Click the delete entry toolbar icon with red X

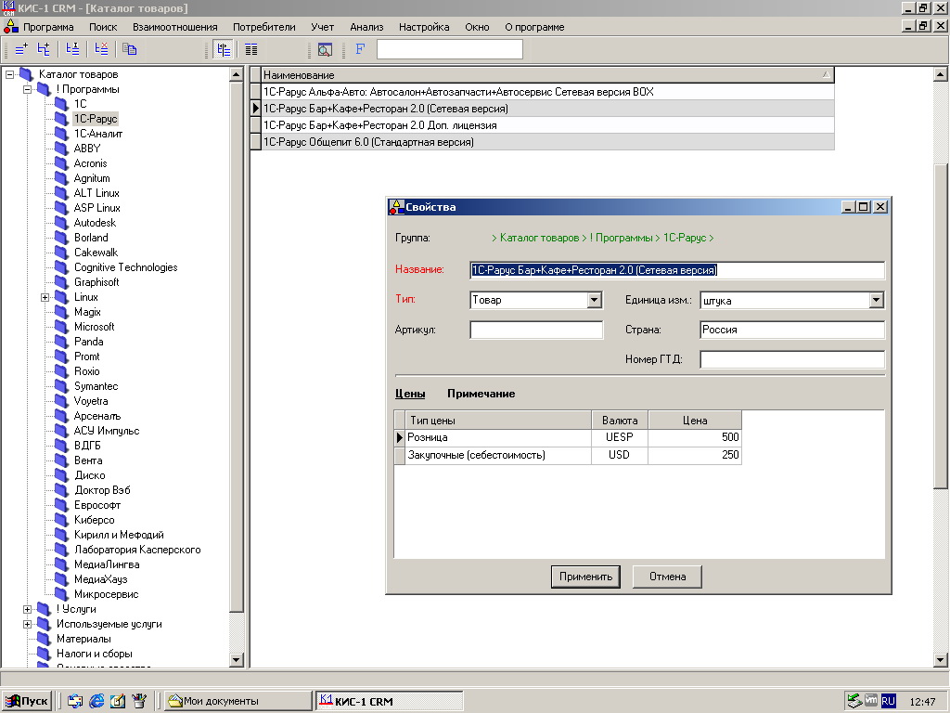101,49
